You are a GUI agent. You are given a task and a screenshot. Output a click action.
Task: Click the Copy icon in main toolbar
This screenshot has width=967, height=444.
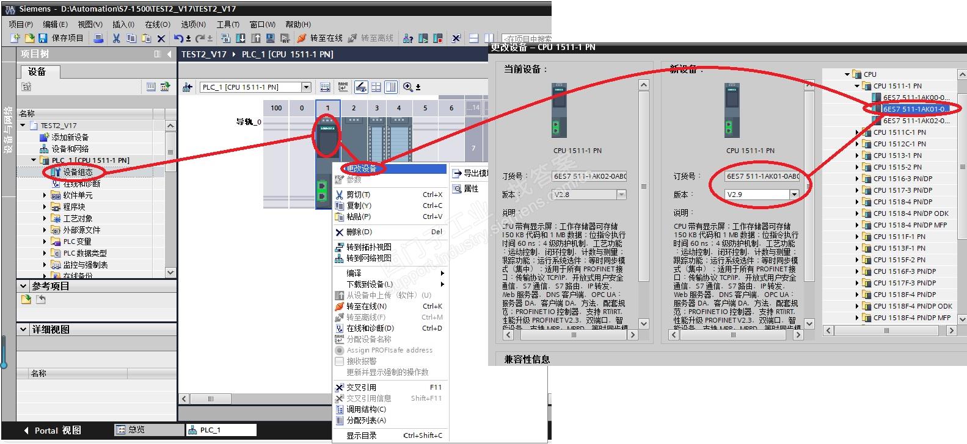pos(131,38)
